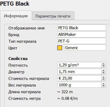Switch to the Параметры печати tab
110x107 pixels.
tap(53, 16)
